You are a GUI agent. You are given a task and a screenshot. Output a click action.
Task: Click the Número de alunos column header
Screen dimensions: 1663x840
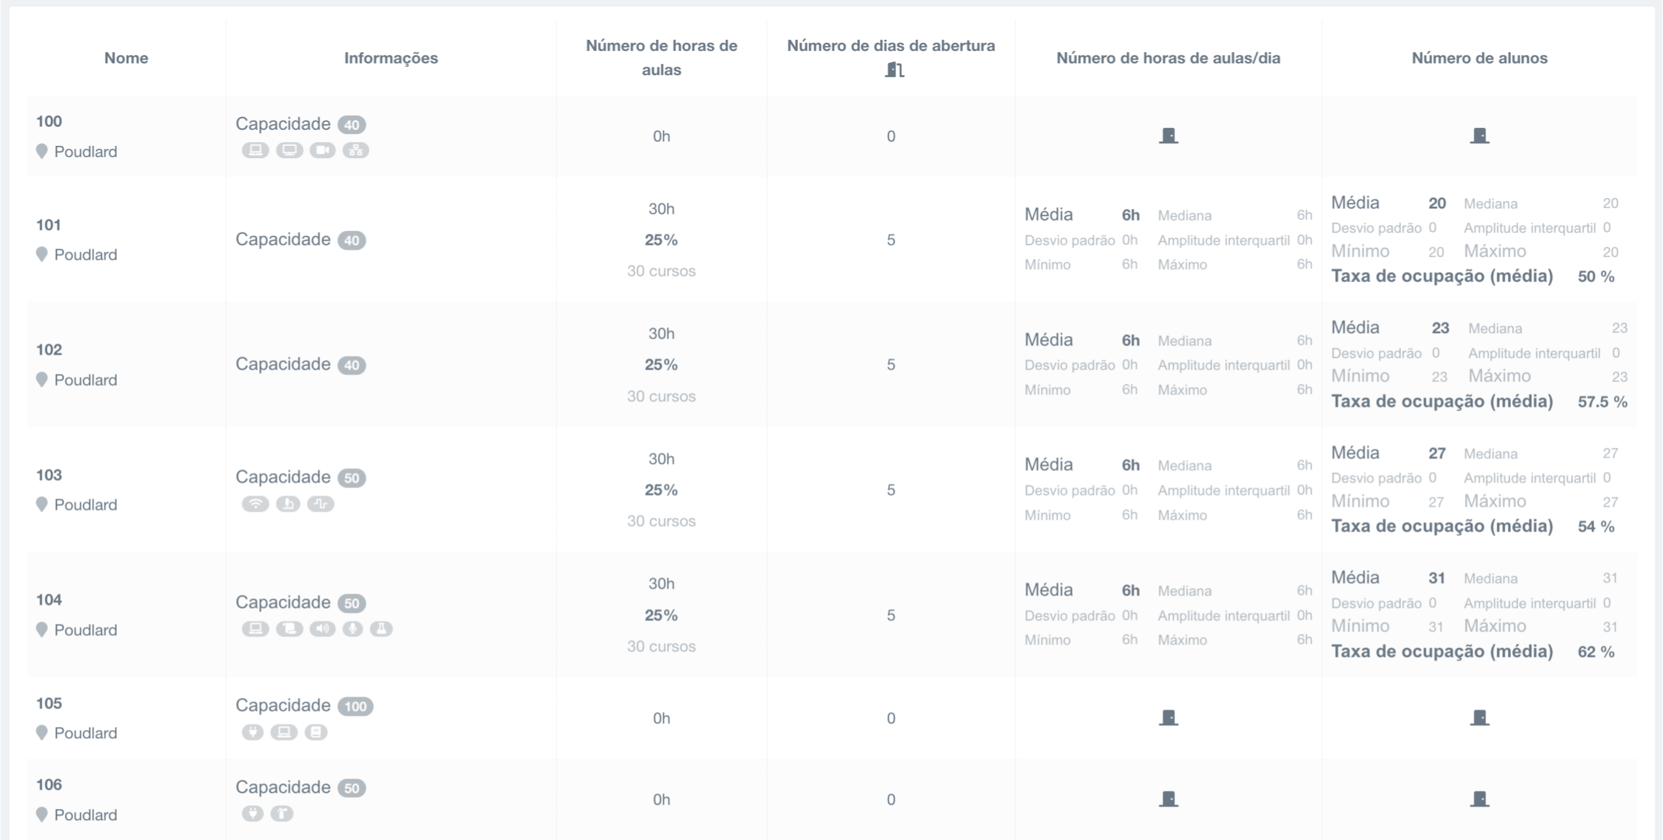click(1479, 58)
